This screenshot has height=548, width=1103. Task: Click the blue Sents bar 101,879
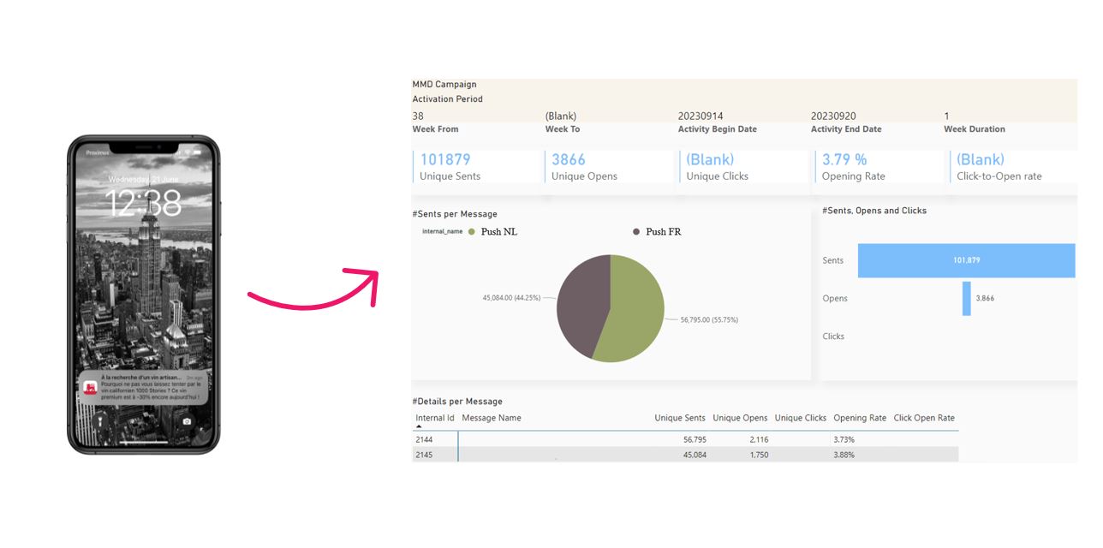(x=966, y=260)
